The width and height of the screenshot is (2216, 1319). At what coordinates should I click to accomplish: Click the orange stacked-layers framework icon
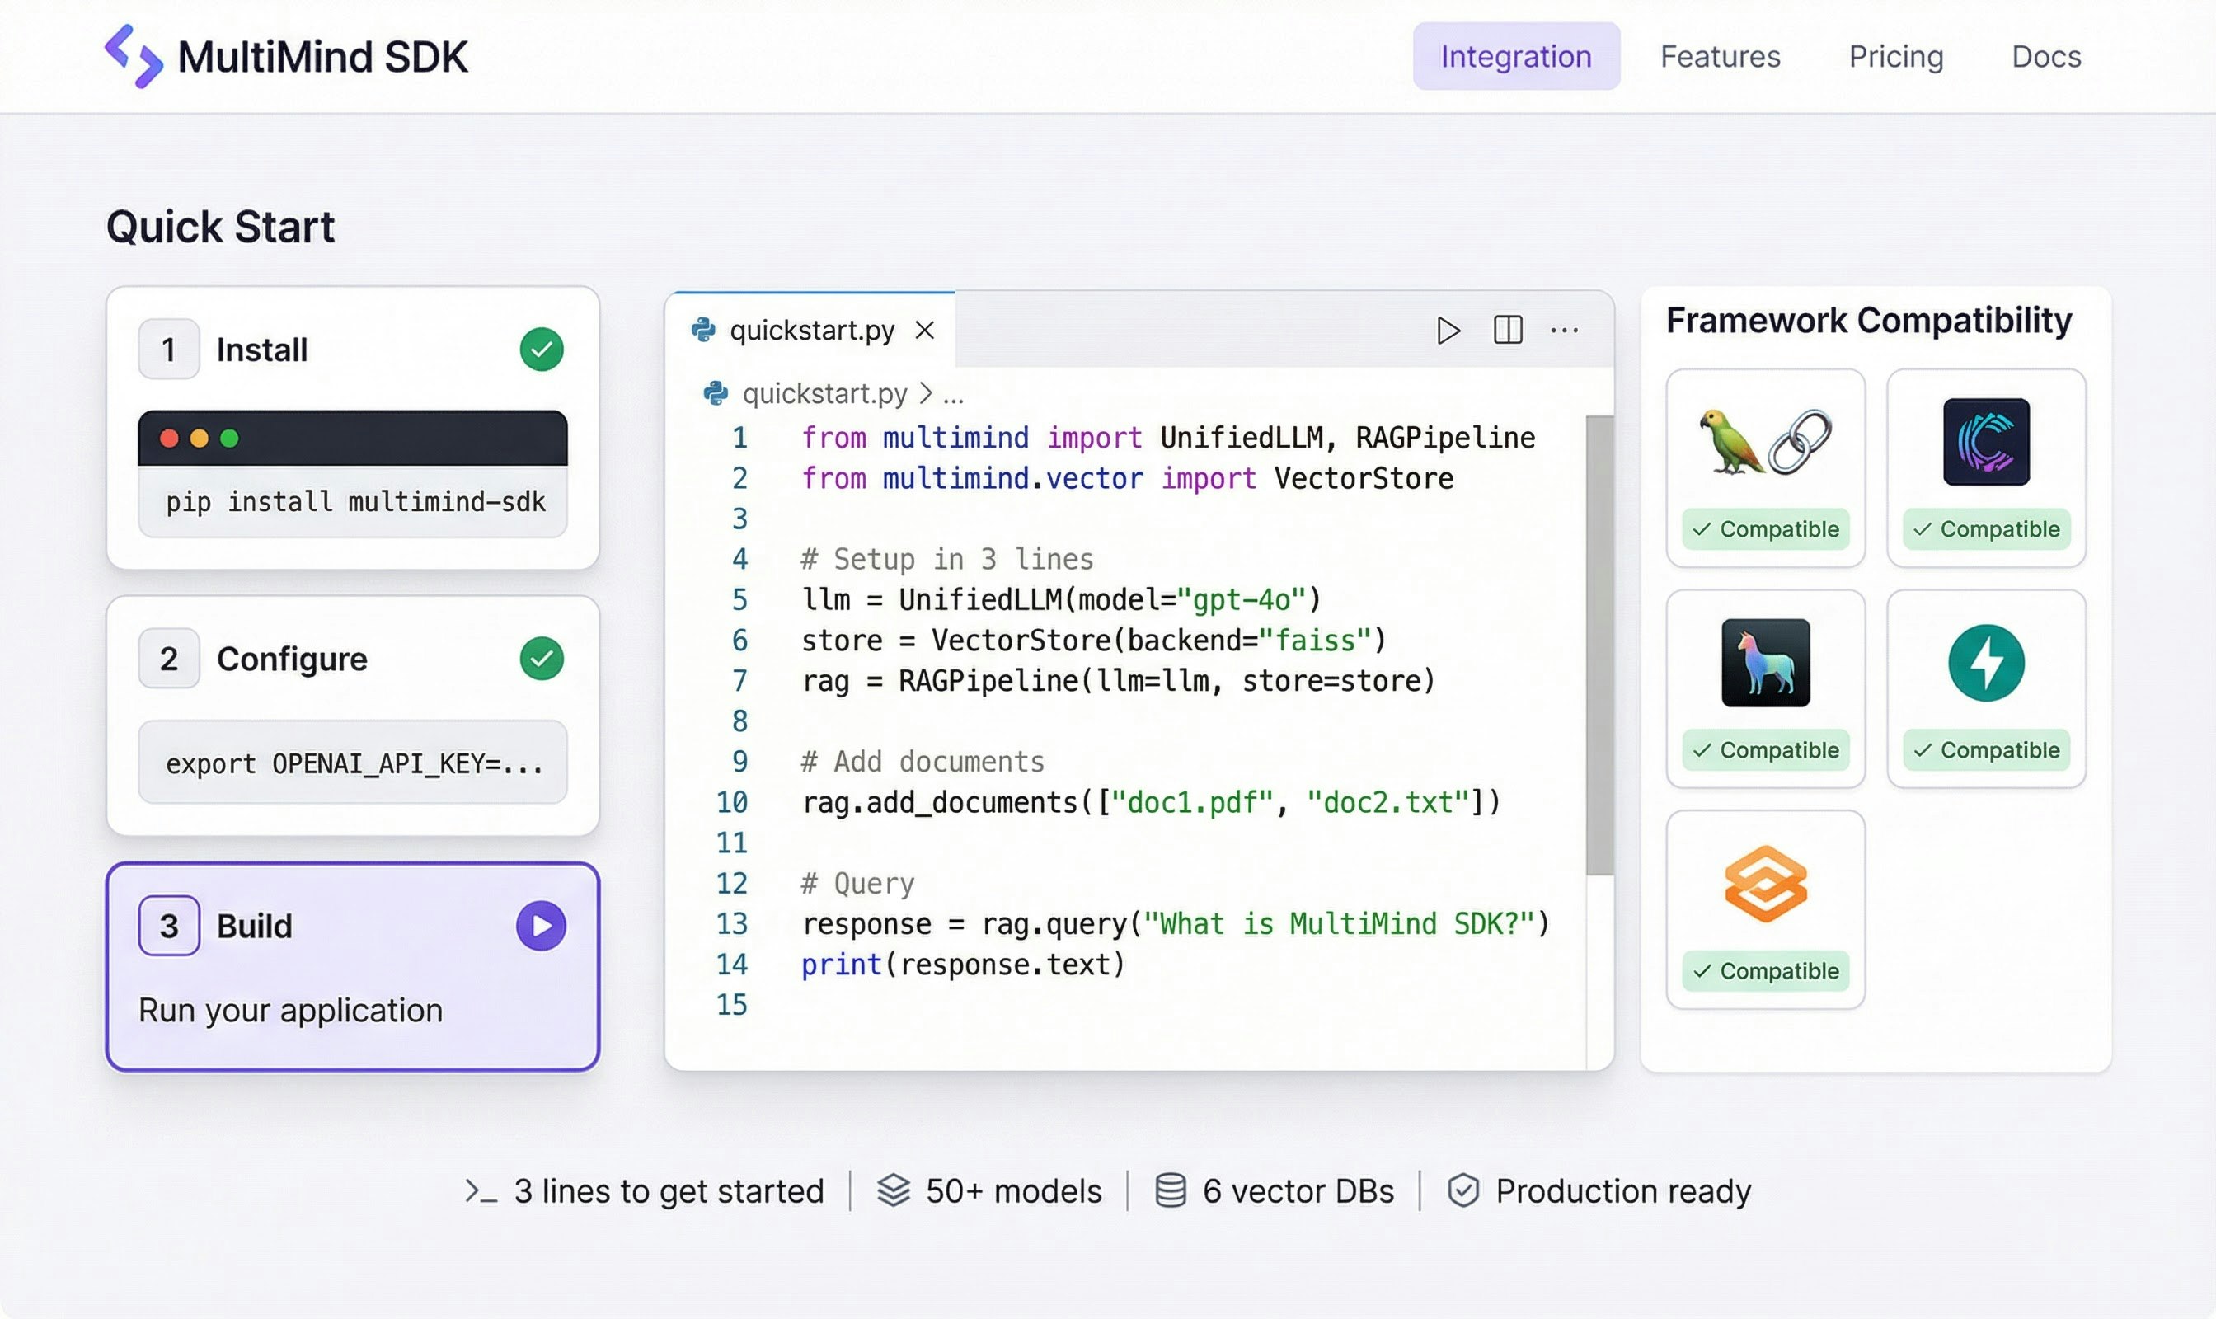(x=1765, y=883)
